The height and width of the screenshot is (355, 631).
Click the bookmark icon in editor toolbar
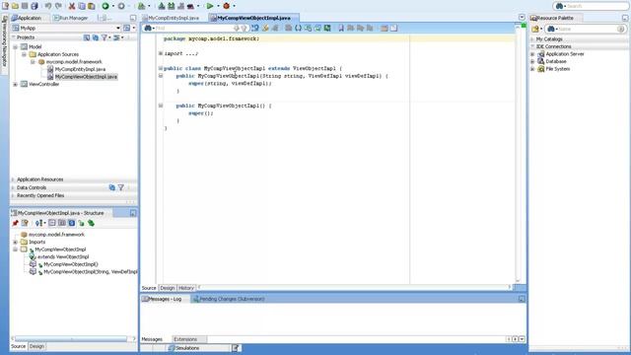pyautogui.click(x=341, y=29)
